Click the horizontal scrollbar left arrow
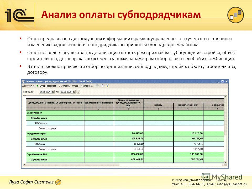 (24, 165)
